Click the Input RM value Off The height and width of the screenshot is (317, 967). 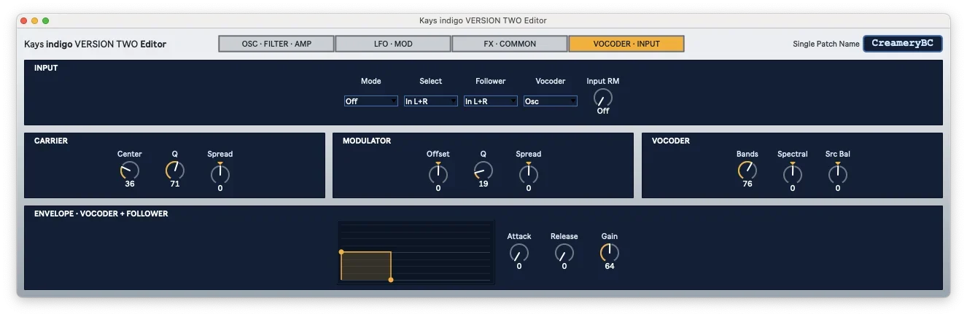point(603,111)
